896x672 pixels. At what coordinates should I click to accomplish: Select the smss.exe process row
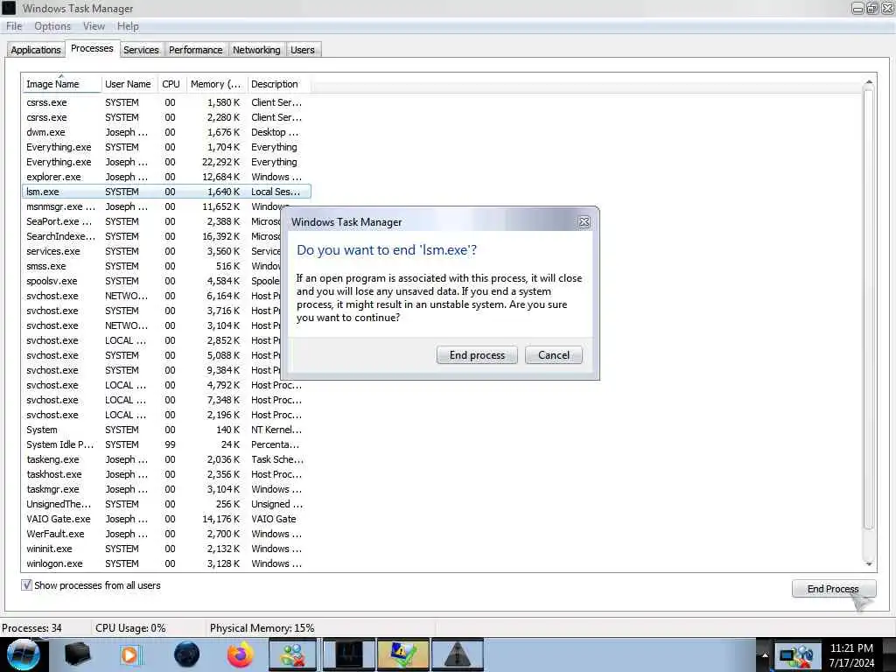coord(152,266)
